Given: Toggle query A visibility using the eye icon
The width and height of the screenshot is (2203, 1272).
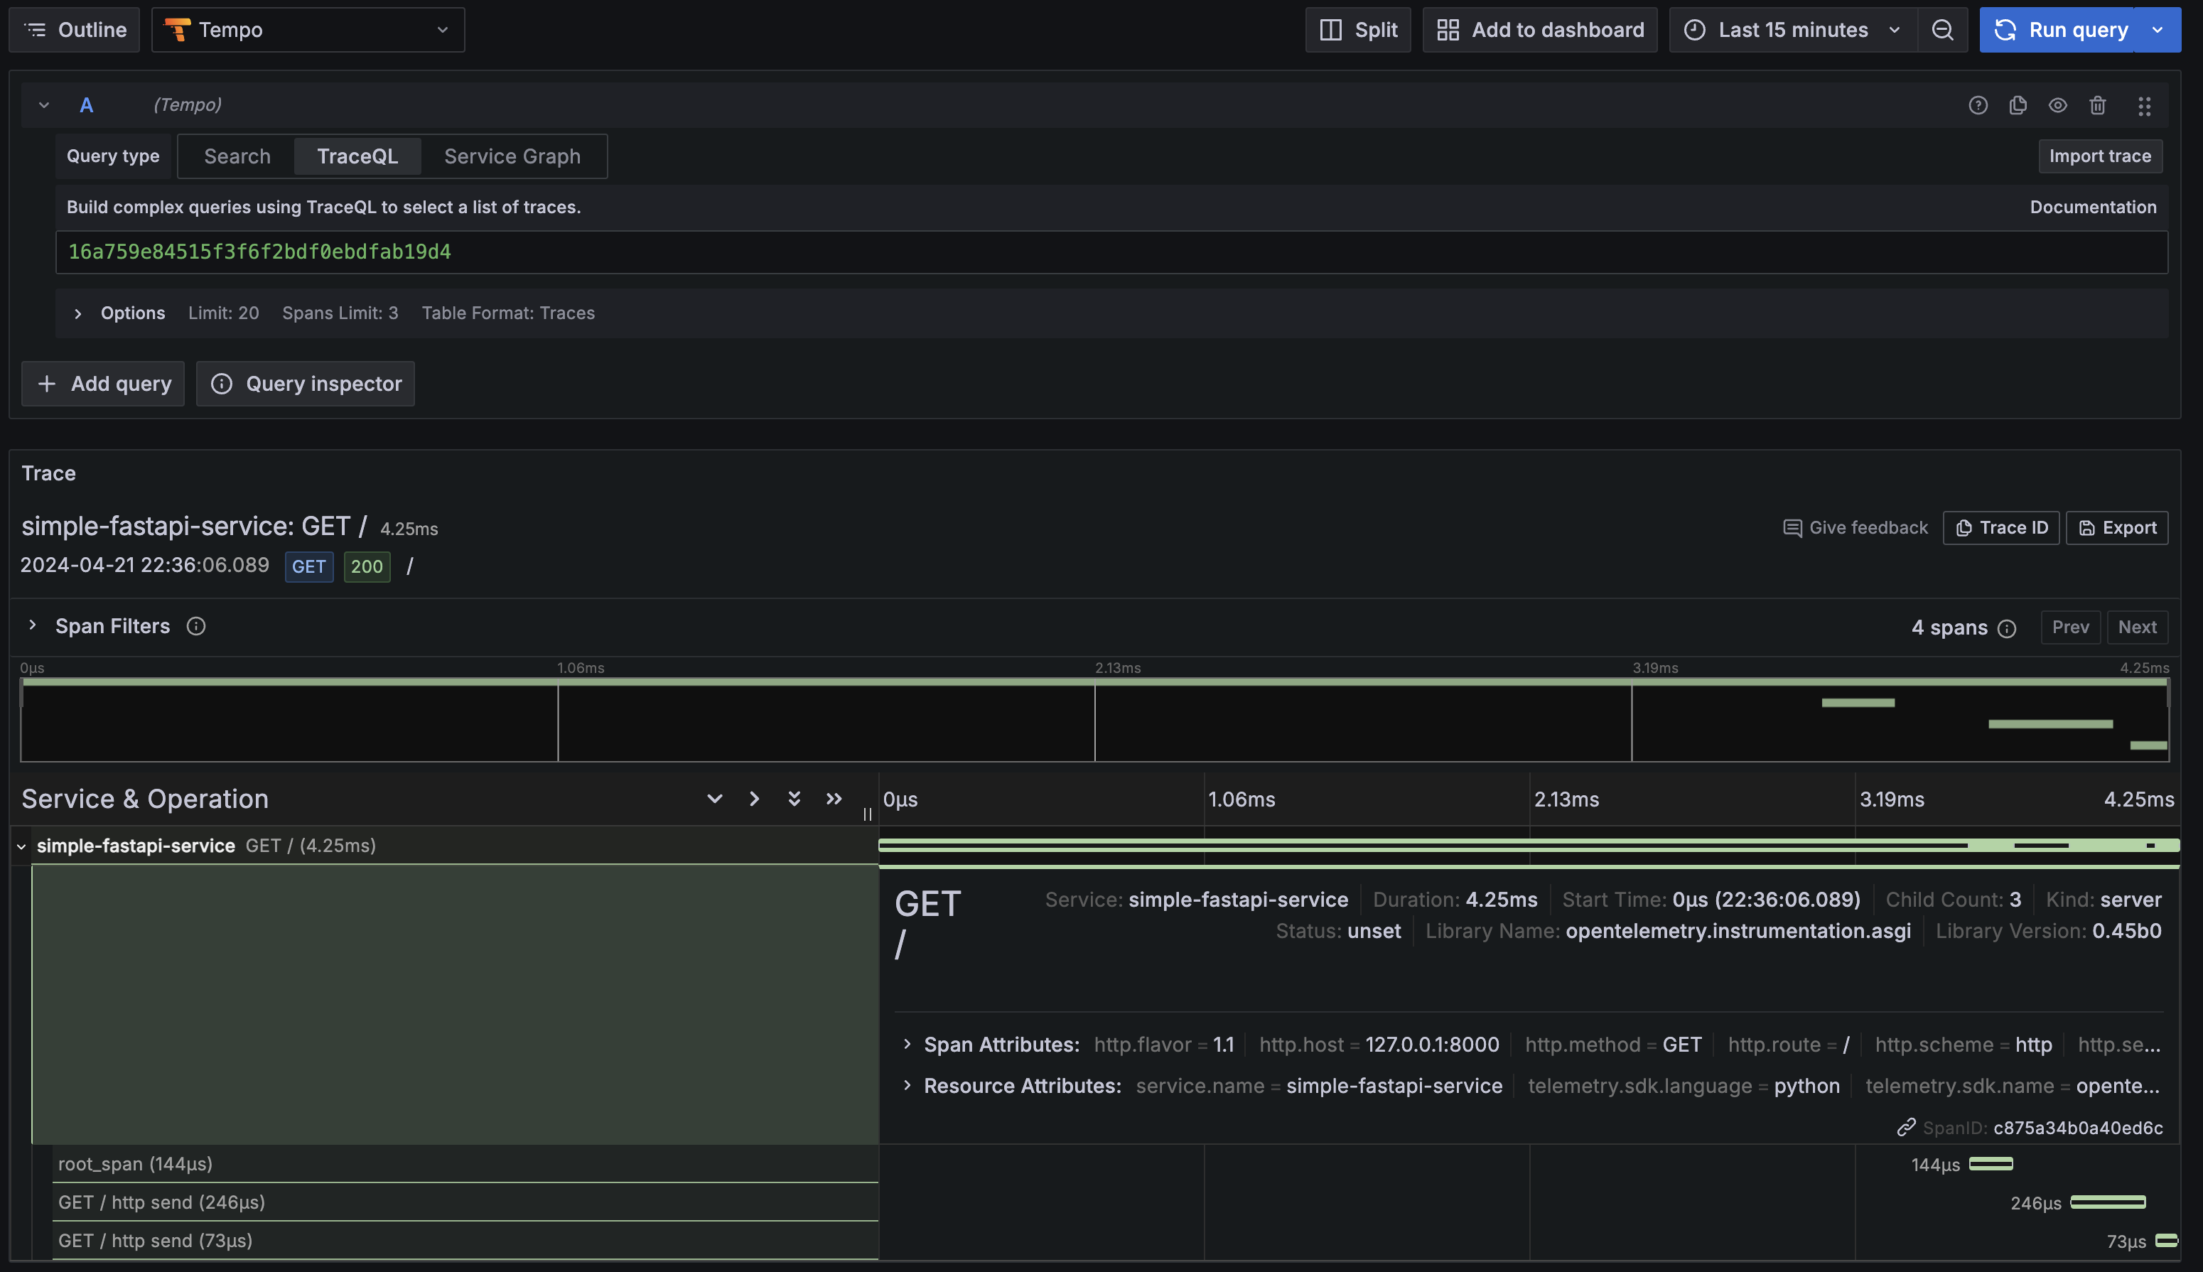Looking at the screenshot, I should (x=2058, y=106).
